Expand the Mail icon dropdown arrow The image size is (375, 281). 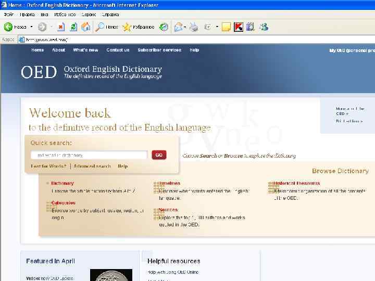[x=185, y=27]
